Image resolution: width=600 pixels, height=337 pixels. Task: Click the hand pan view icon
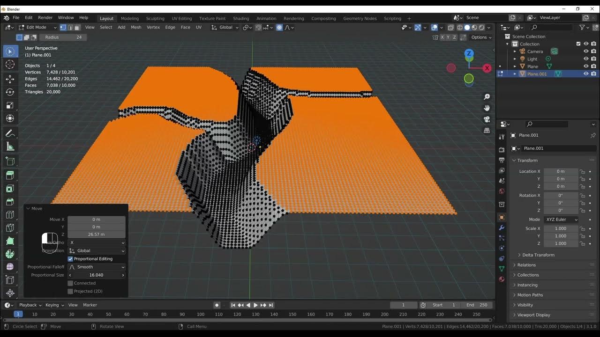(487, 108)
